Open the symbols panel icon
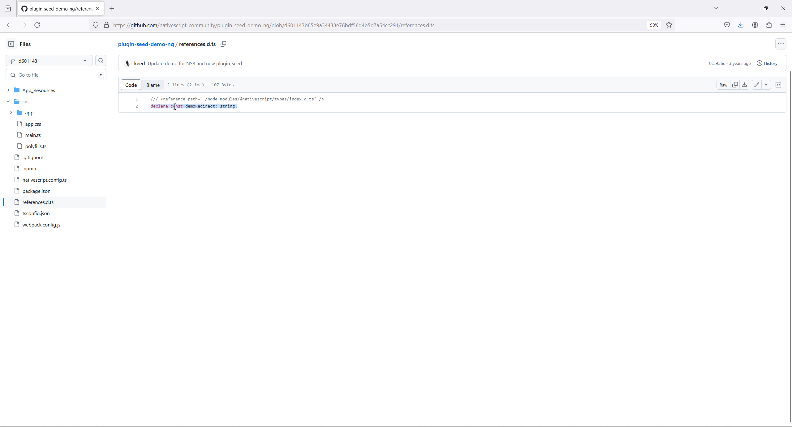 tap(778, 85)
